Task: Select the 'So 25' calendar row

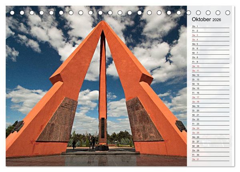Action: (x=211, y=132)
